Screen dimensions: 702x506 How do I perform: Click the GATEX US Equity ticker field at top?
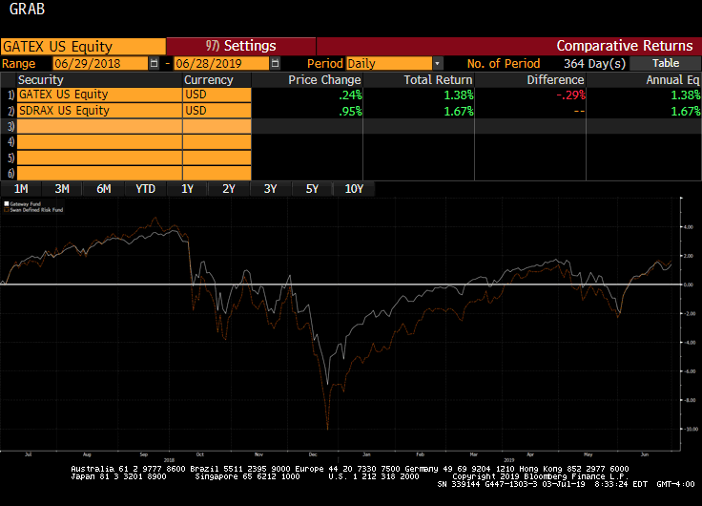pos(83,47)
